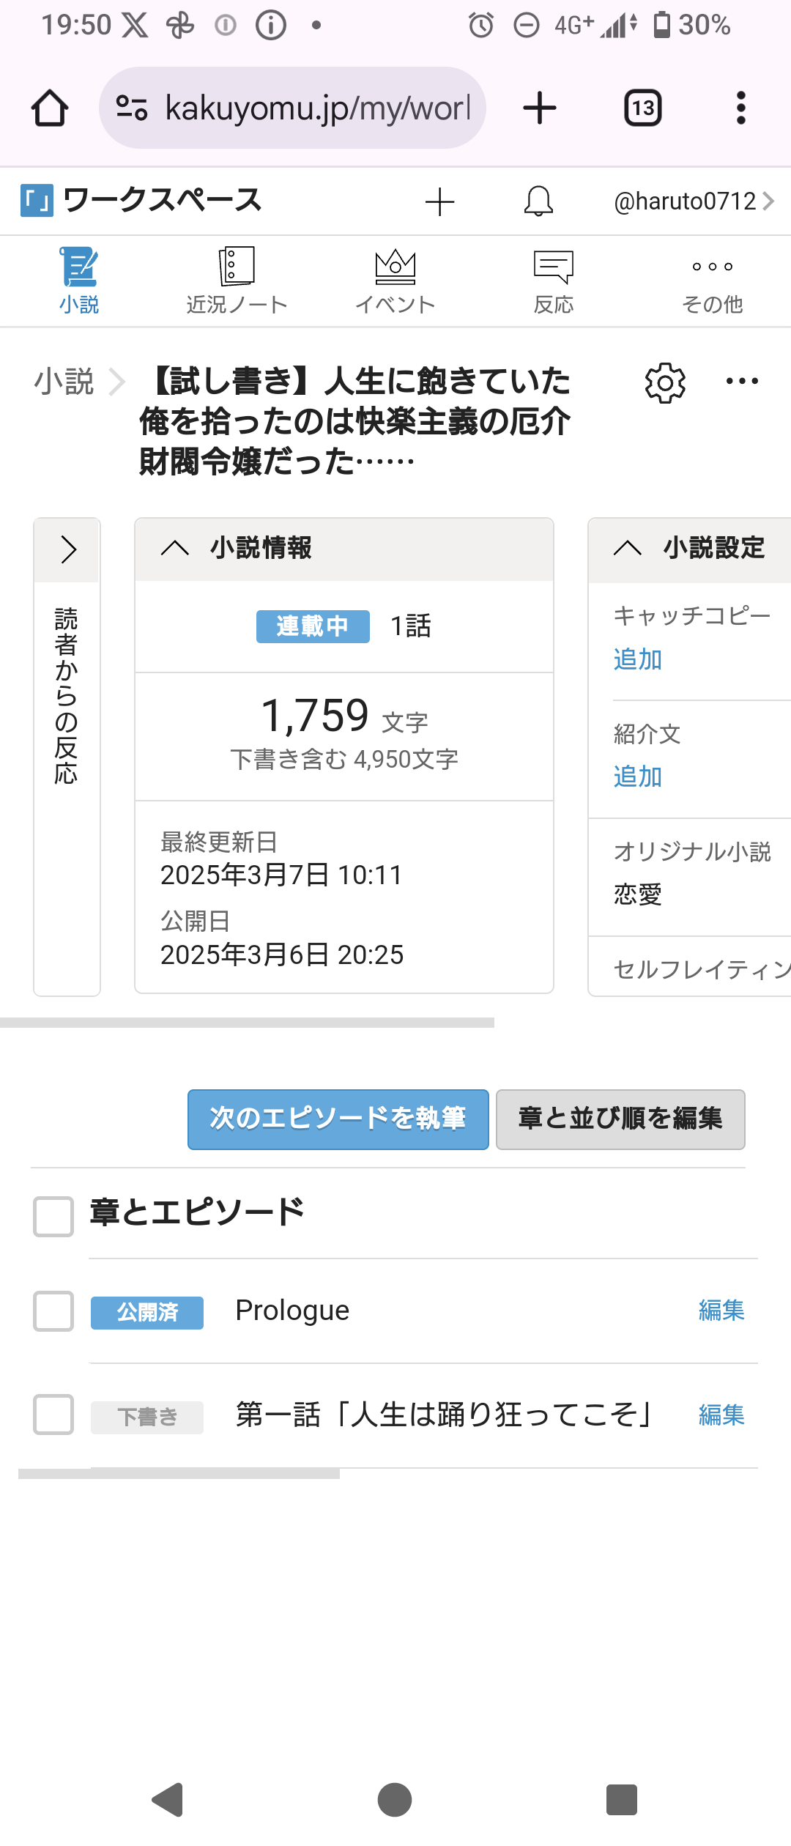Click the workspace plus icon to create new
791x1846 pixels.
(440, 201)
